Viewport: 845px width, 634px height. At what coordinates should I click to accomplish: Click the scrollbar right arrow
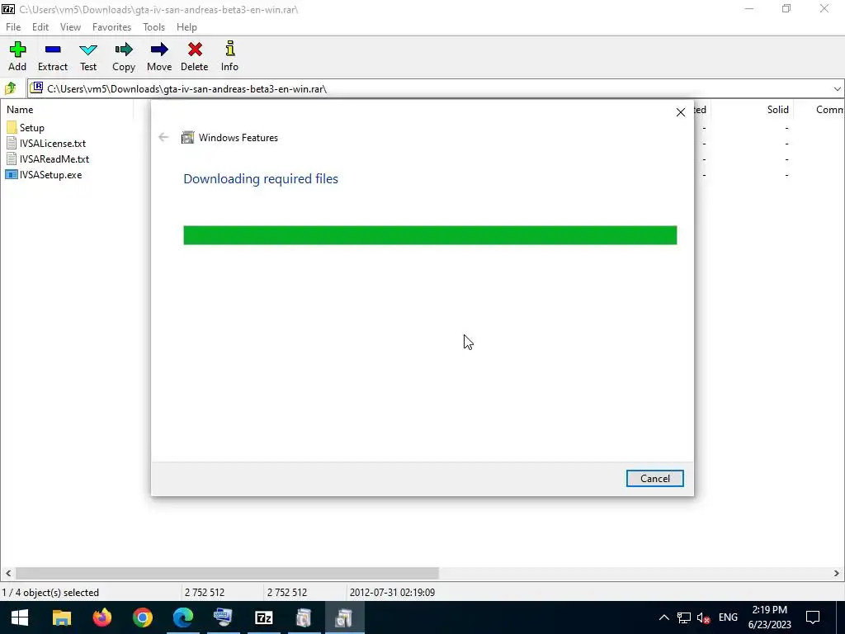[837, 573]
